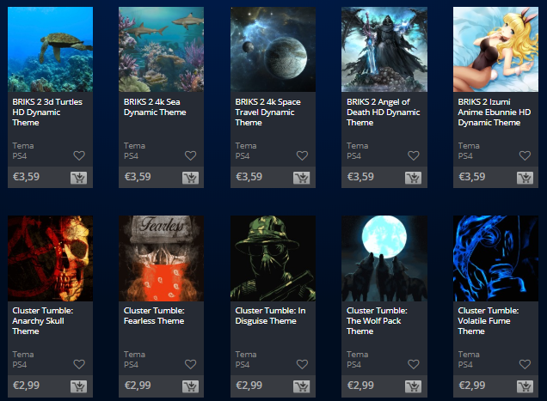Favorite the Izumi Anime Ebunnie theme
This screenshot has width=547, height=401.
pyautogui.click(x=525, y=155)
